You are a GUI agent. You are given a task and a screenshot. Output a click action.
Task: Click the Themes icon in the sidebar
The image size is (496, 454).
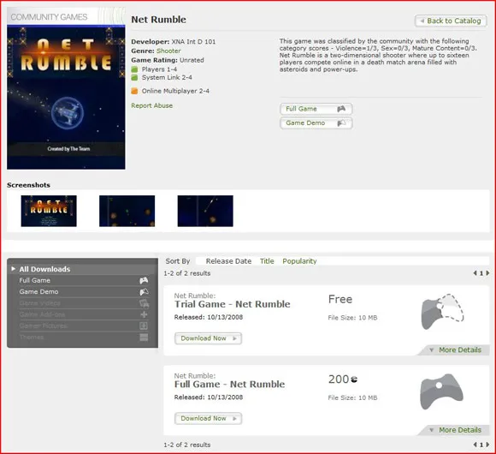click(144, 338)
